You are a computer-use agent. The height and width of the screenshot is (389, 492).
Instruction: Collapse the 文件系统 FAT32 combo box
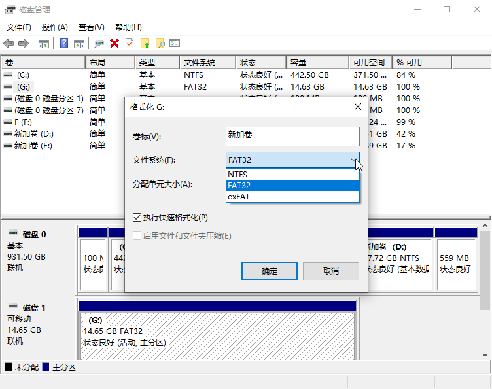(292, 160)
